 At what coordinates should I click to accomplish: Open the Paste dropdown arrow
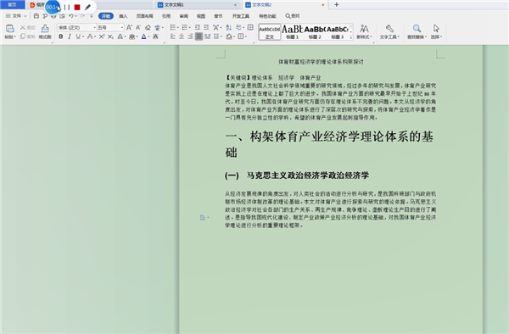pos(15,37)
